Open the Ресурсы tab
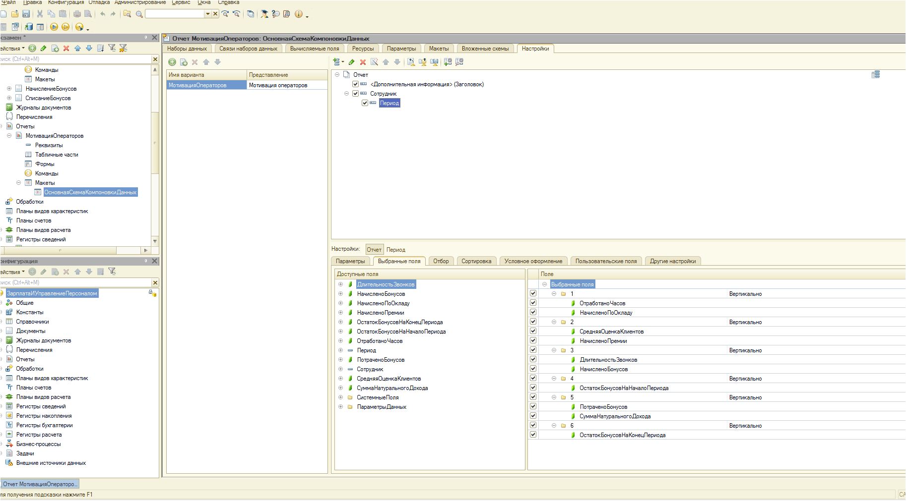The image size is (906, 501). coord(363,49)
